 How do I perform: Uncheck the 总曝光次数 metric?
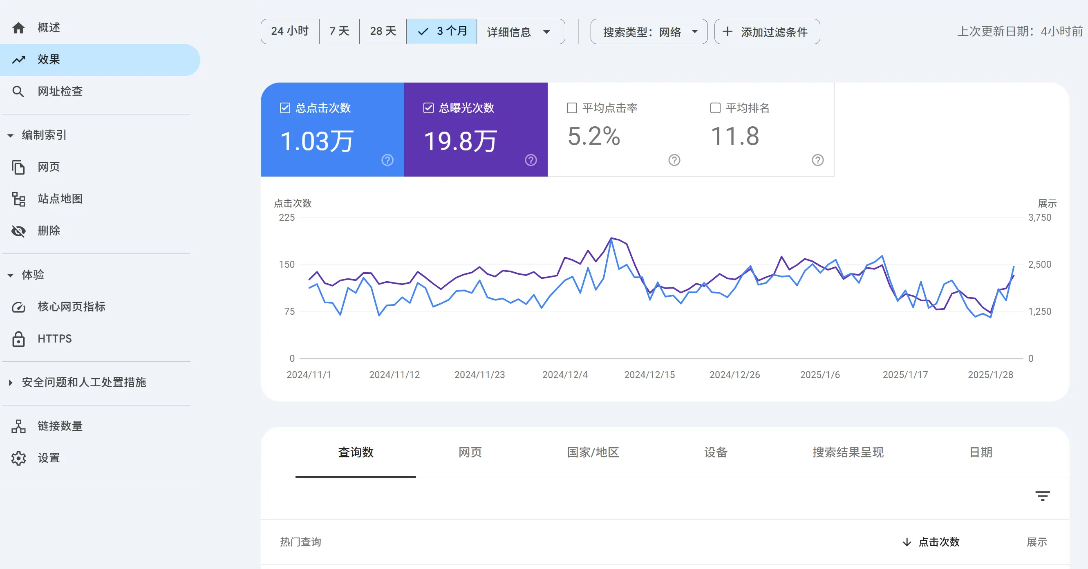click(428, 108)
